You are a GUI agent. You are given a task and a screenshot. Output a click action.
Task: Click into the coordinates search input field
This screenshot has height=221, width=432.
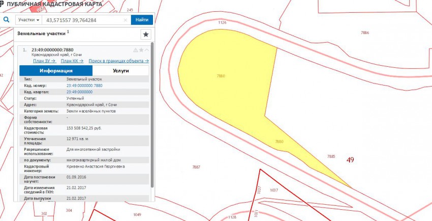(x=84, y=20)
